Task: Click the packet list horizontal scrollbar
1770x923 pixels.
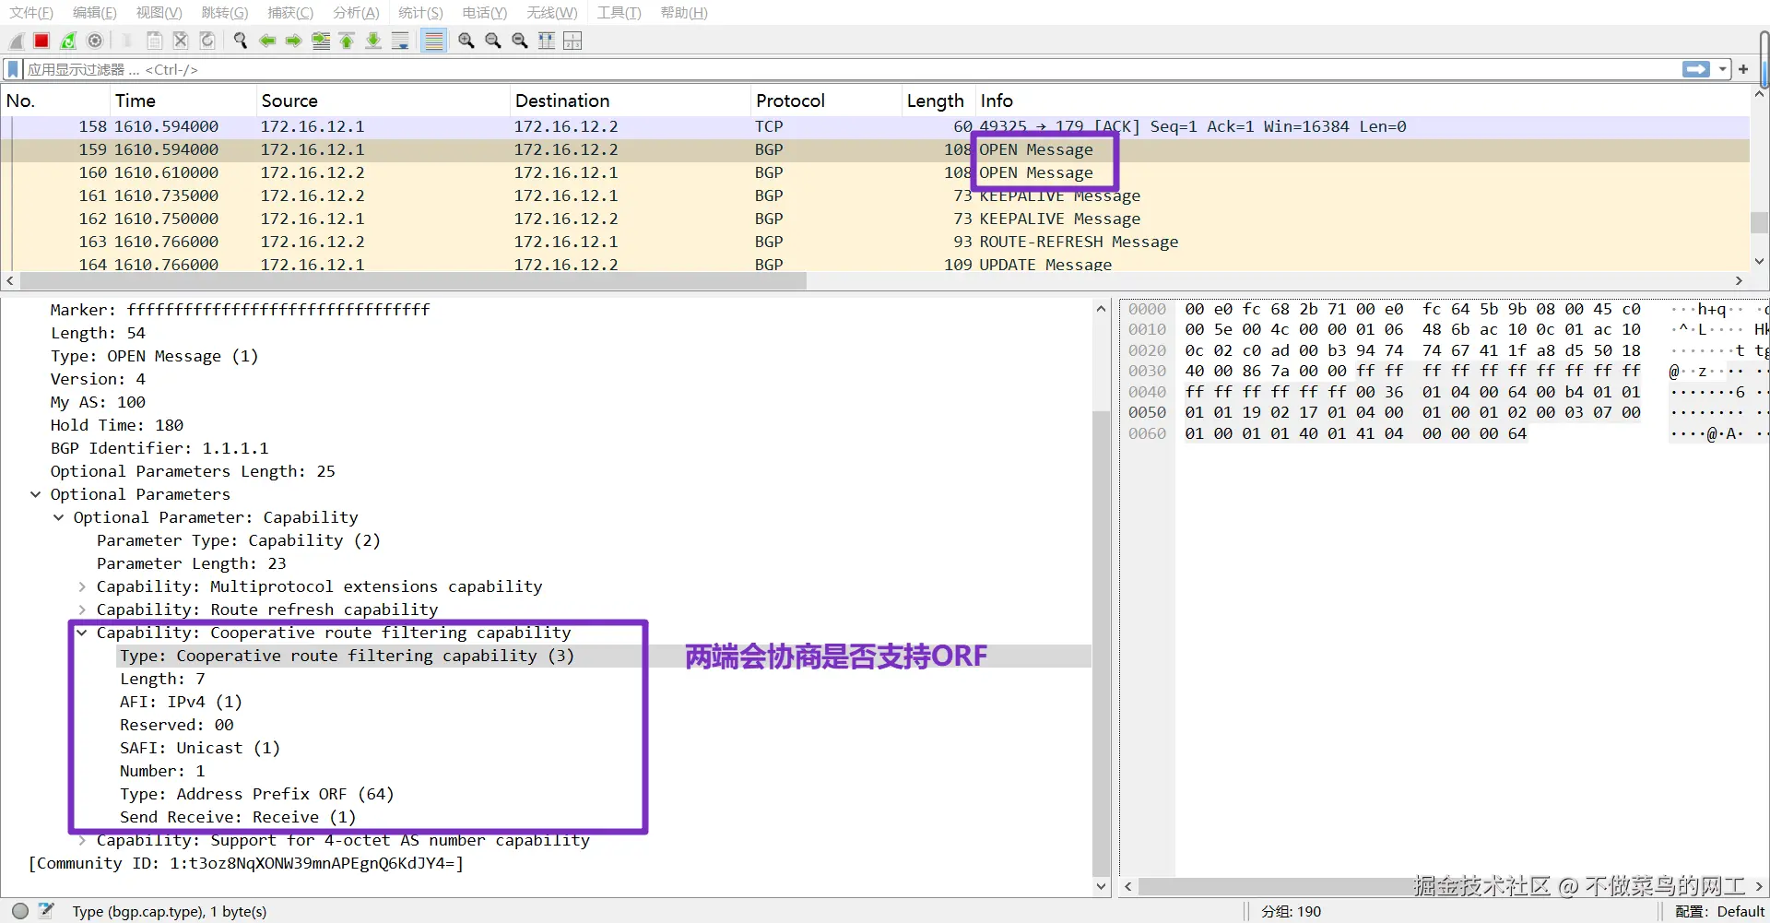Action: coord(413,280)
